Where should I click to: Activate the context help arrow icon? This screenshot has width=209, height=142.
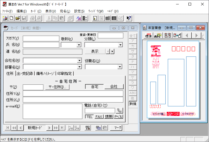pos(129,18)
